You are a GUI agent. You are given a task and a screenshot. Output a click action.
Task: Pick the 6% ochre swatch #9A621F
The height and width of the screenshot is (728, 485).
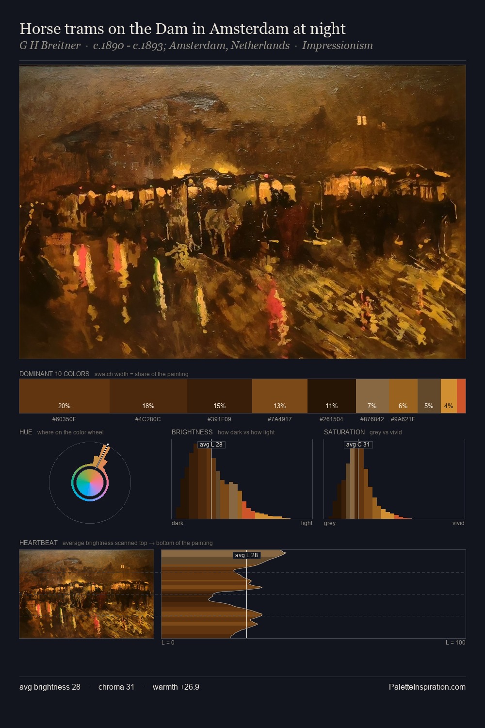(x=403, y=396)
